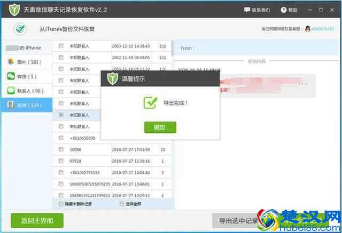This screenshot has height=233, width=342.
Task: Click the 联系人 (96) green icon
Action: pyautogui.click(x=11, y=91)
